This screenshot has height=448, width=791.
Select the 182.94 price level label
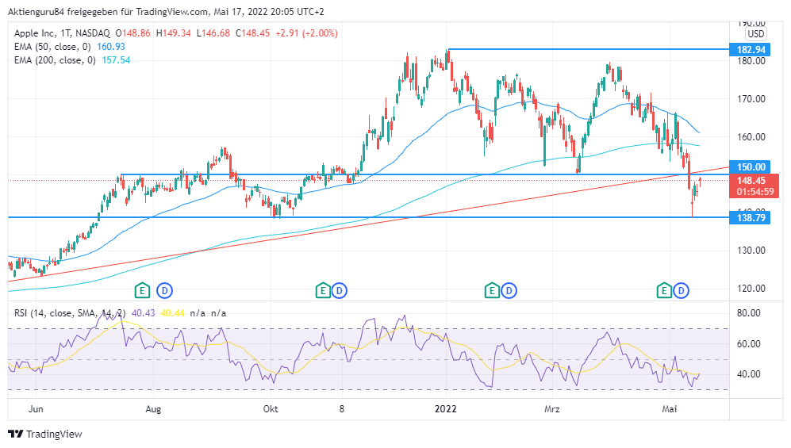750,49
